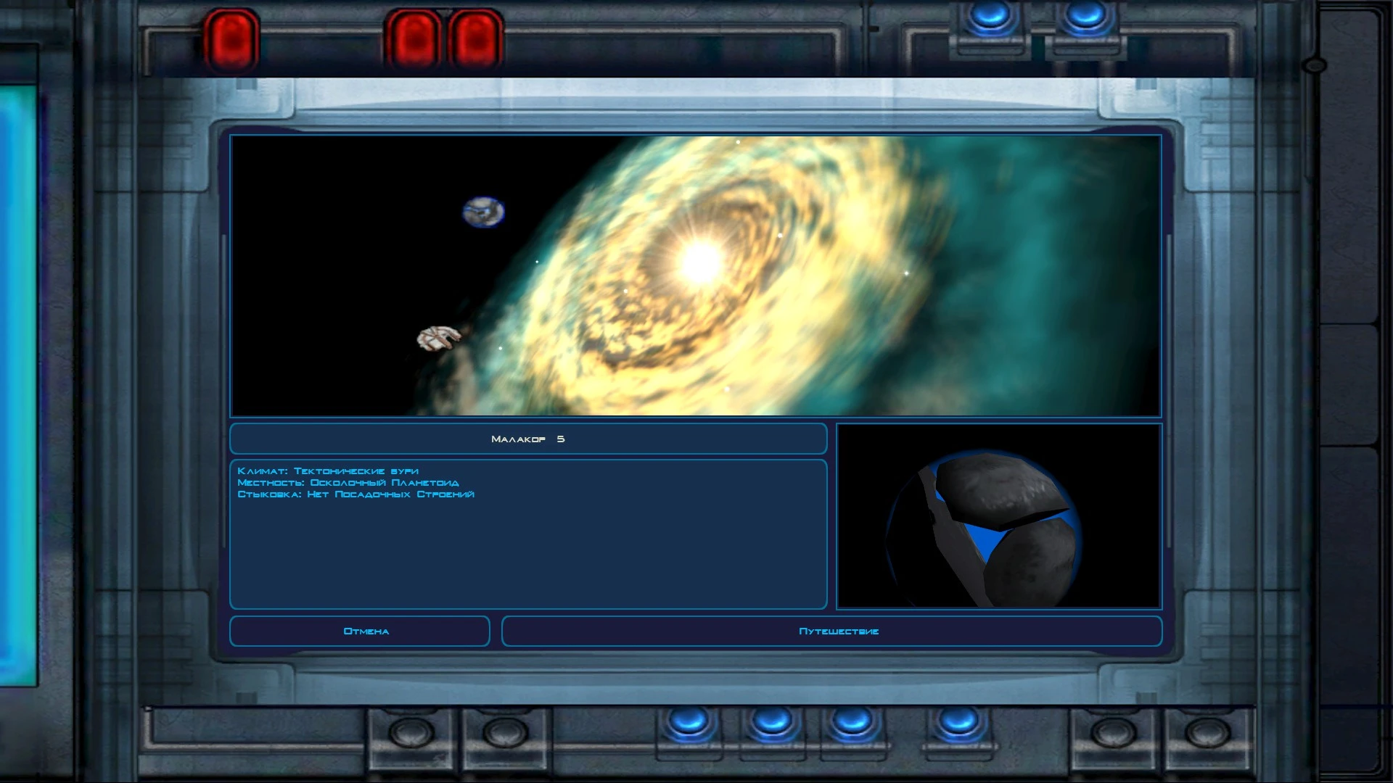The width and height of the screenshot is (1393, 783).
Task: Click the right blue indicator light at top right
Action: point(1085,17)
